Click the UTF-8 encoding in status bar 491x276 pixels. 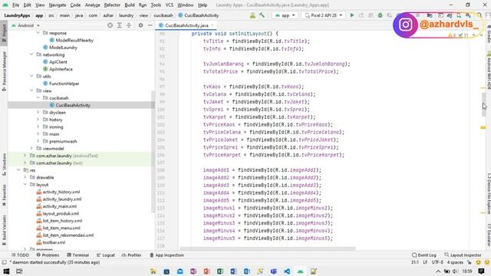pos(437,262)
